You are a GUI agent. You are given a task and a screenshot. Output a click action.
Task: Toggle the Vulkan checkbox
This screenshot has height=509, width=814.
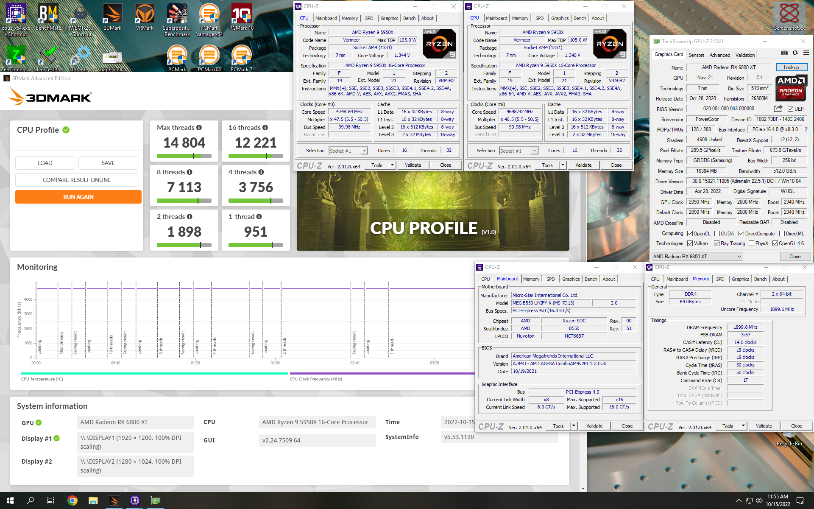pos(690,243)
